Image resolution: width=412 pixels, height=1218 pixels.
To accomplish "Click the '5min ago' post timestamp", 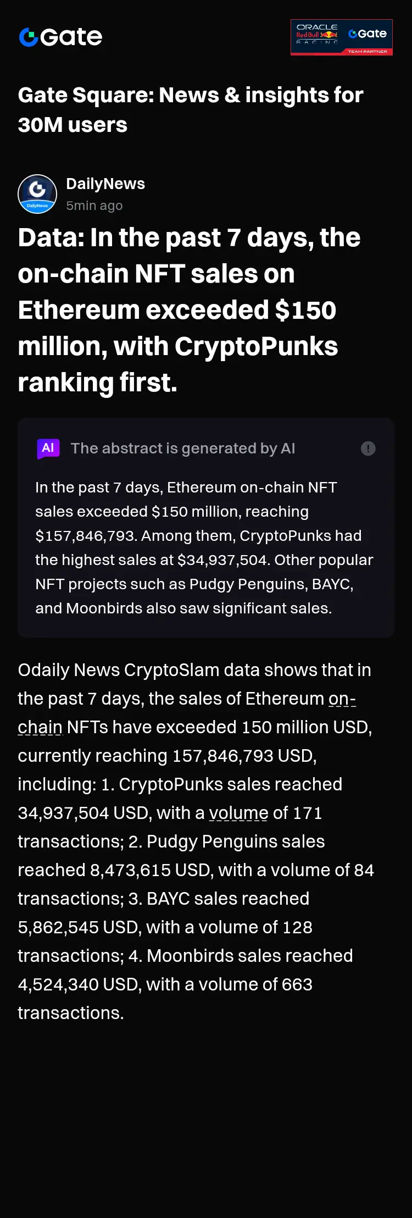I will pyautogui.click(x=94, y=206).
